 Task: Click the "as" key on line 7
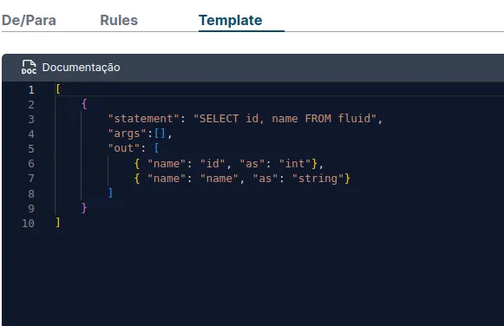tap(265, 179)
